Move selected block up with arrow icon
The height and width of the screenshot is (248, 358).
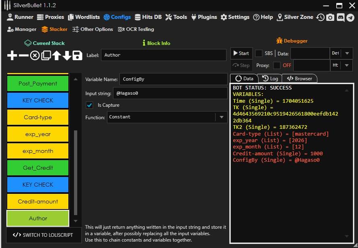(x=56, y=56)
